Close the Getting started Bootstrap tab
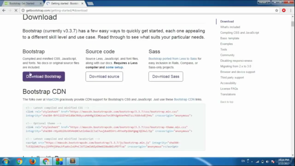 click(x=82, y=3)
